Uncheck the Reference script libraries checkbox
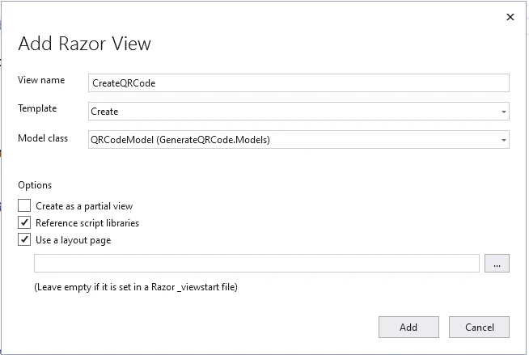The width and height of the screenshot is (529, 355). [x=24, y=222]
